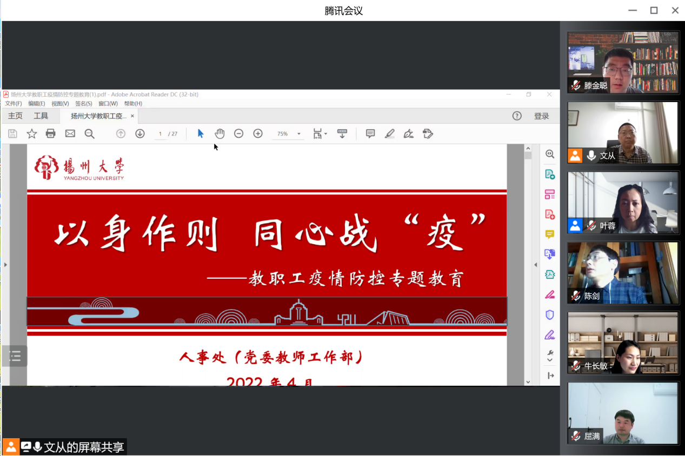Open the add comment note tool

click(370, 133)
